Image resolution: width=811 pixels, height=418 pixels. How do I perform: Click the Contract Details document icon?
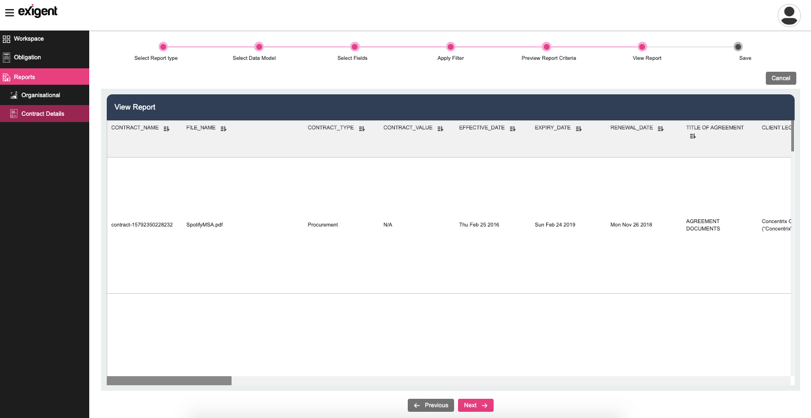click(x=14, y=114)
